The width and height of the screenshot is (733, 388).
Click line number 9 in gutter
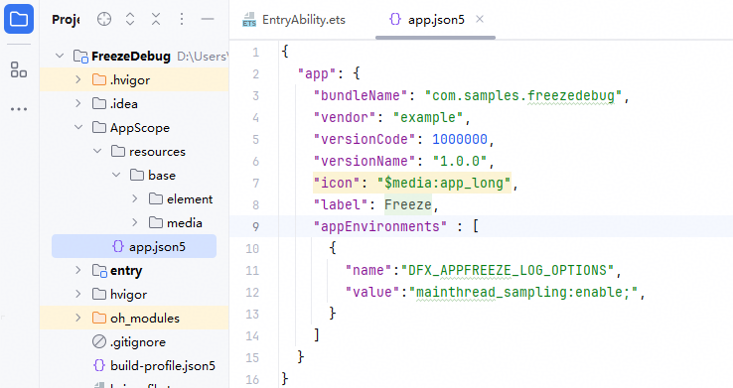click(255, 227)
